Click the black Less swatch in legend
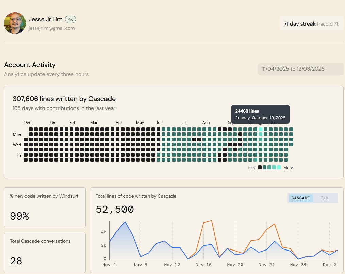The image size is (345, 274). click(260, 167)
